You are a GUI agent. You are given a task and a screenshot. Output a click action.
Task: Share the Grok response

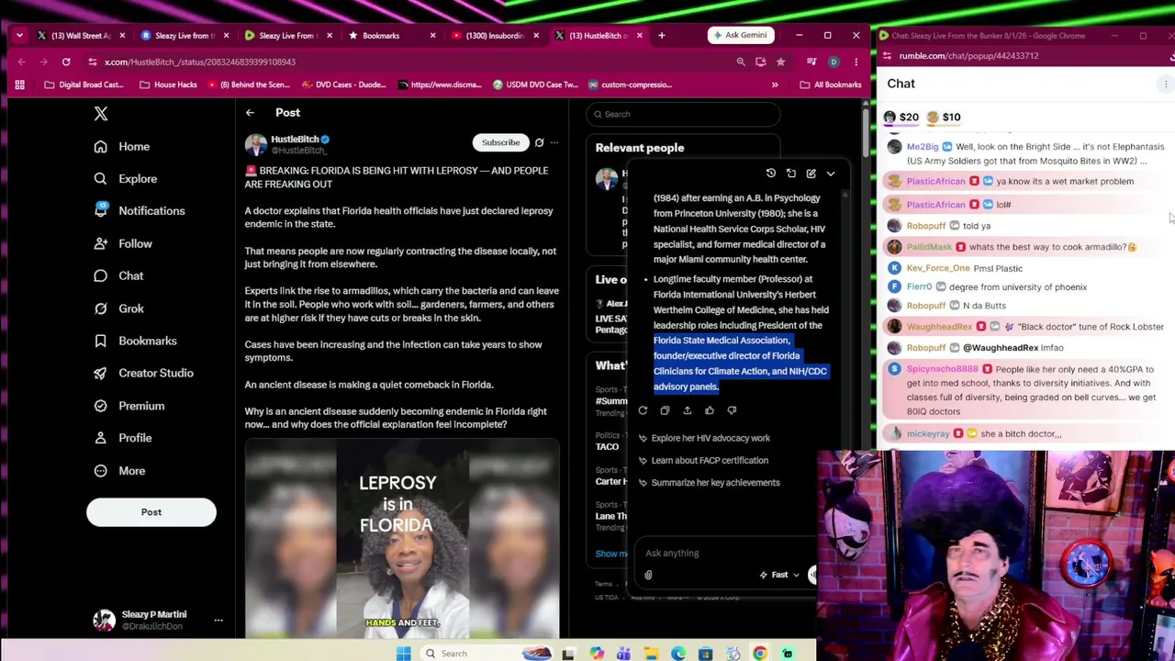[687, 410]
